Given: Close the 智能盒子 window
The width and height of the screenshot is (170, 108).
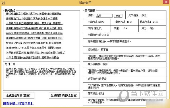Looking at the screenshot, I should click(166, 2).
